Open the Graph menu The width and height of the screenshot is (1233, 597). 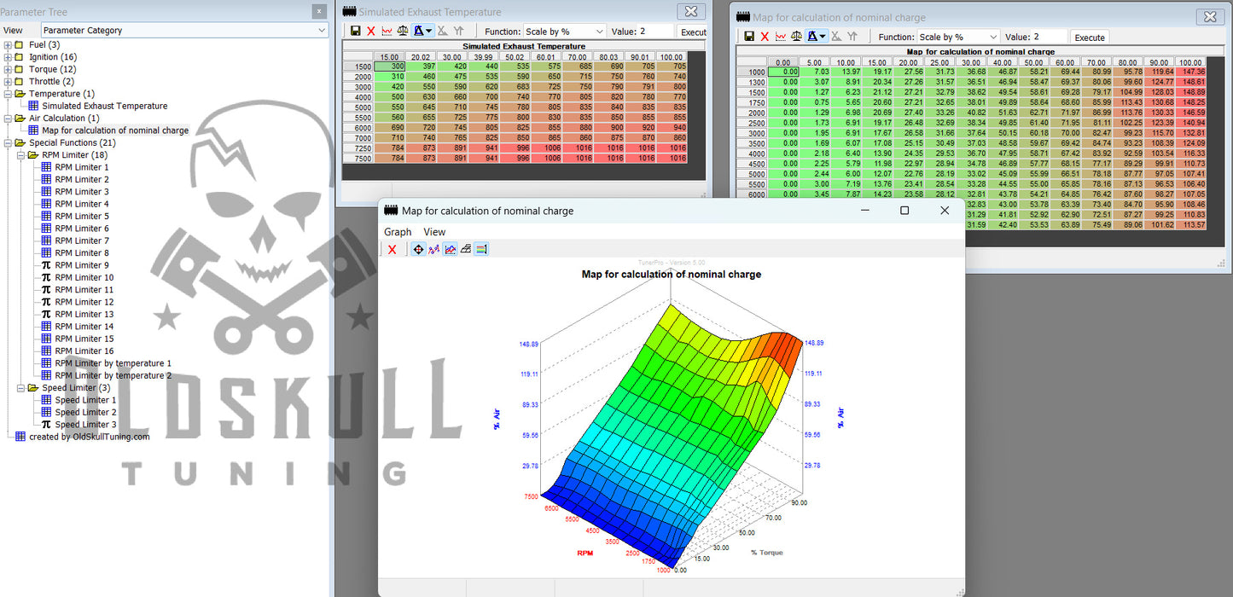coord(397,232)
